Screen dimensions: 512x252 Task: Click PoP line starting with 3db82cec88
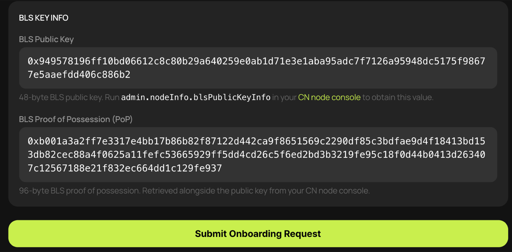tap(256, 155)
